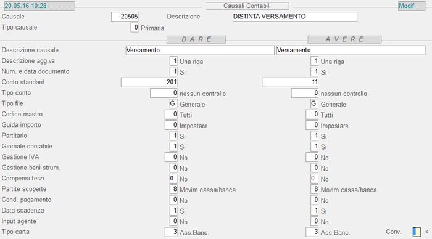Click the Primaria text next to Tipo causale
Viewport: 432px width, 239px height.
tap(152, 28)
